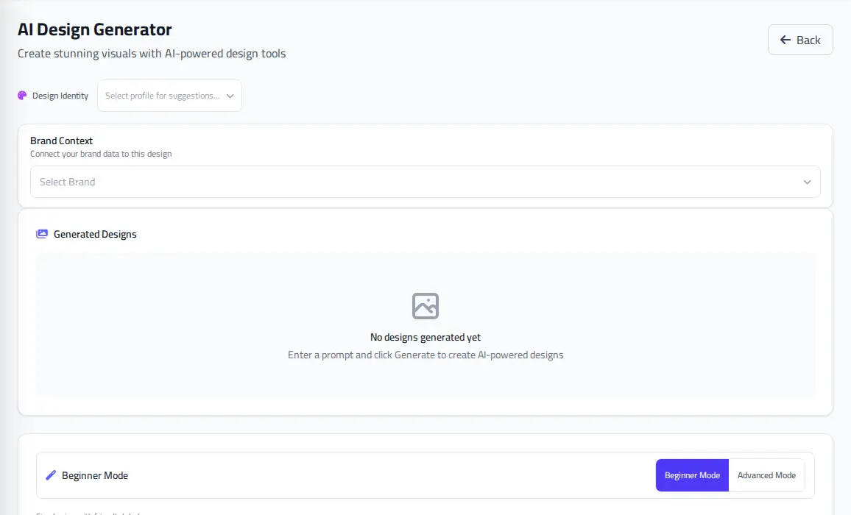The height and width of the screenshot is (515, 851).
Task: Click the AI Design Generator heading
Action: tap(94, 29)
